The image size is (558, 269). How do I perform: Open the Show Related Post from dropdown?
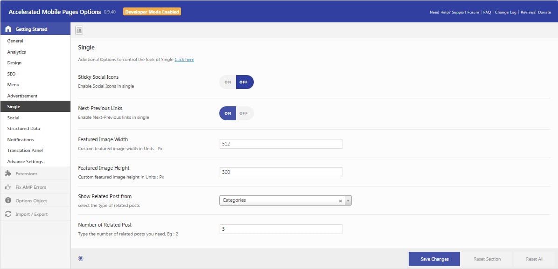279,200
